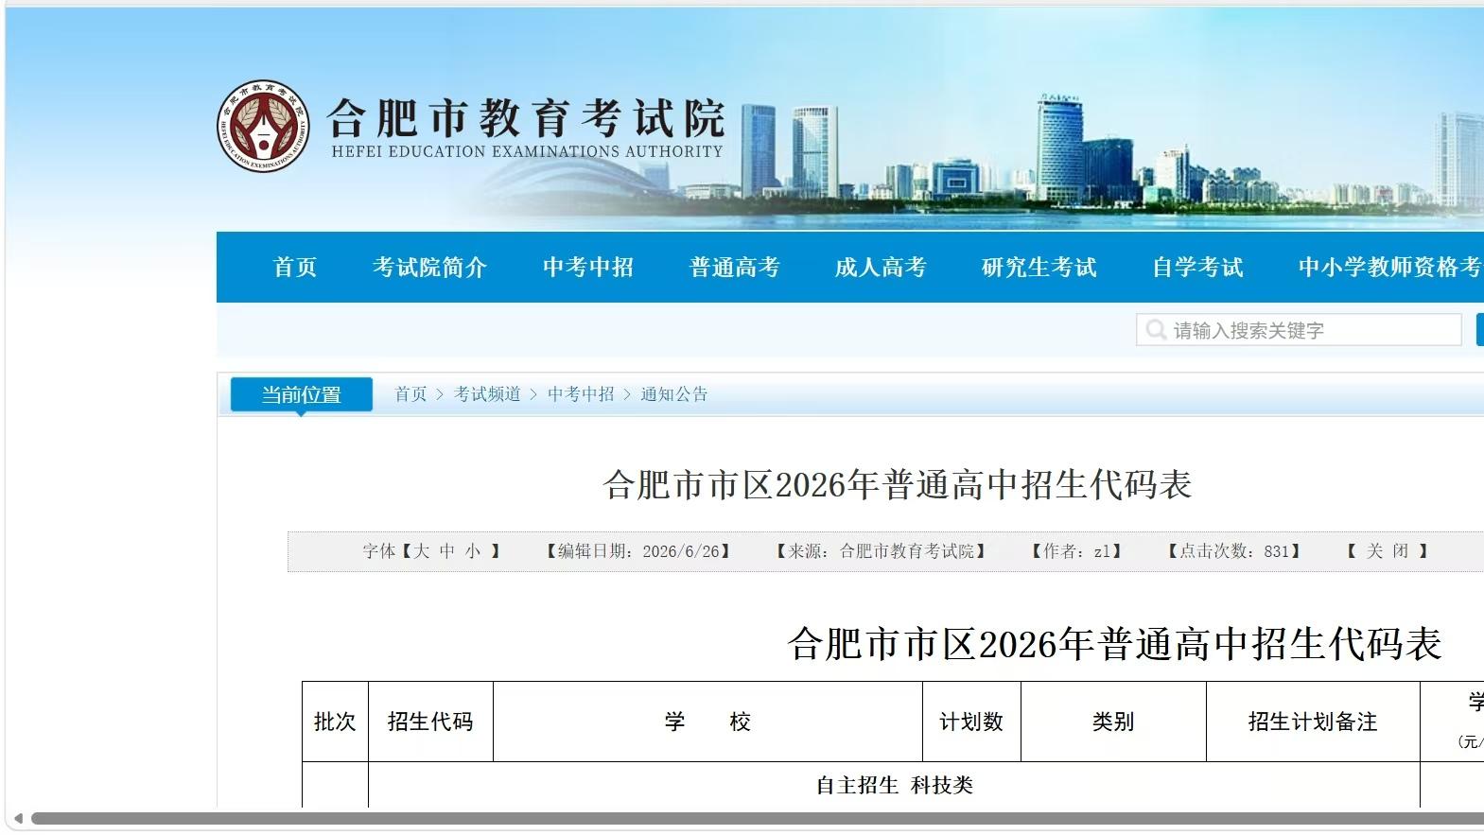This screenshot has width=1484, height=835.
Task: Click the horizontal scrollbar thumb
Action: (x=757, y=819)
